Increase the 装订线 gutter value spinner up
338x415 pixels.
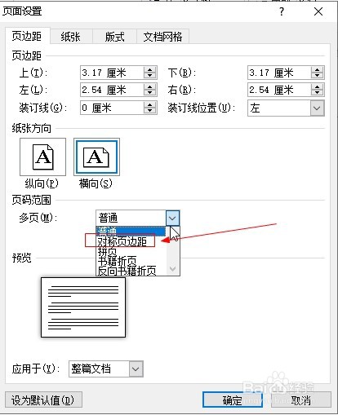tap(149, 104)
